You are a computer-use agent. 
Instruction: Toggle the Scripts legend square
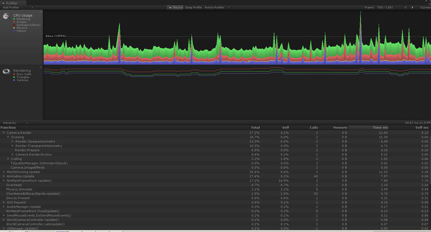[x=14, y=22]
